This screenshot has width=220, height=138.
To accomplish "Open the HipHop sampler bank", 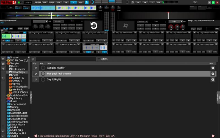I will coord(15,84).
